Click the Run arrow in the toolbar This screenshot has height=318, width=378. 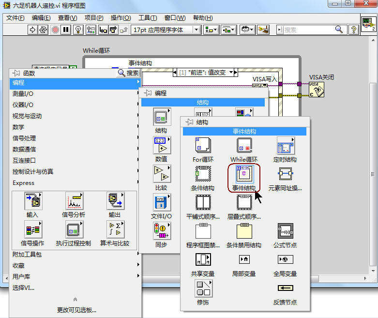pos(32,30)
